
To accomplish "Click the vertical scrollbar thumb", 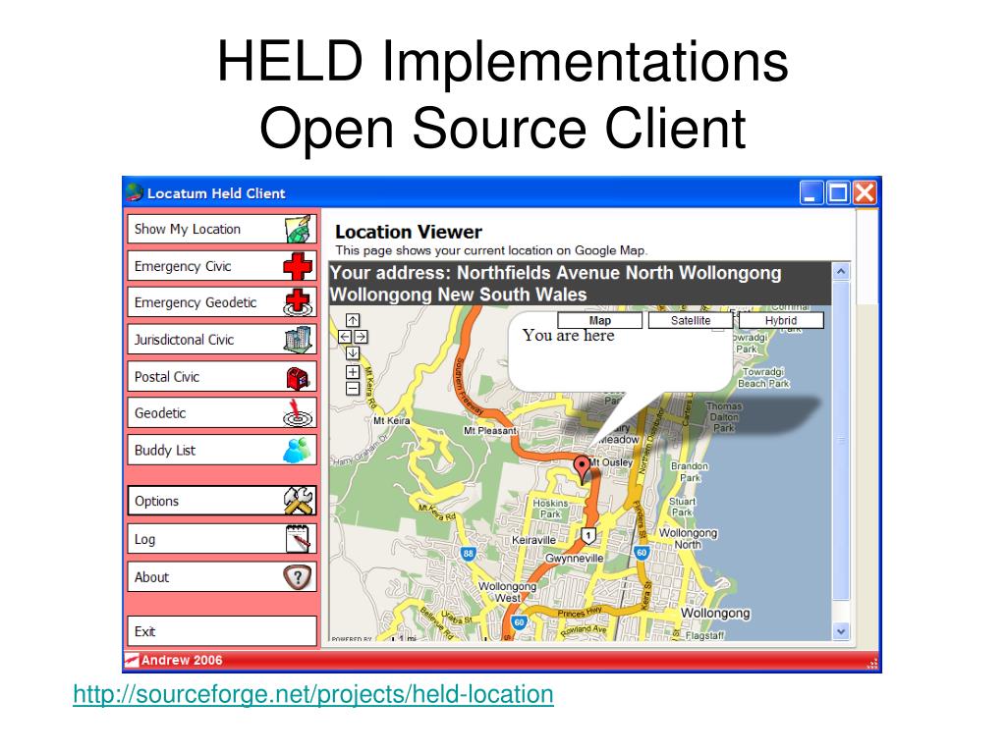I will point(841,441).
